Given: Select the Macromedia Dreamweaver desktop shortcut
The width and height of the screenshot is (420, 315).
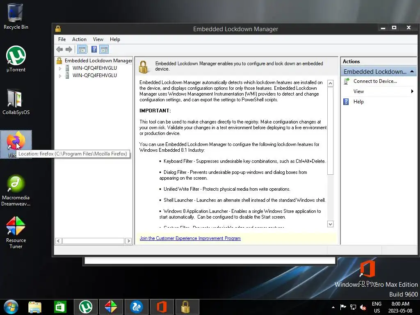Looking at the screenshot, I should pos(16,191).
